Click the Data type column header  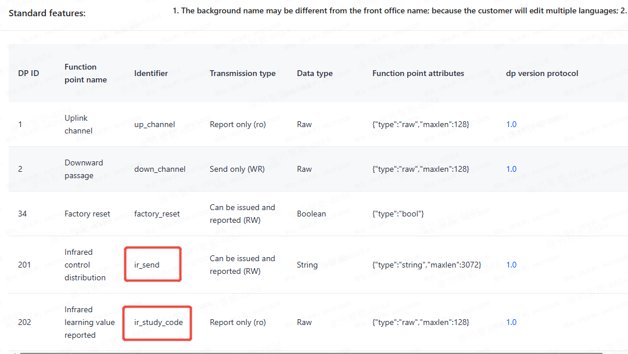(314, 73)
